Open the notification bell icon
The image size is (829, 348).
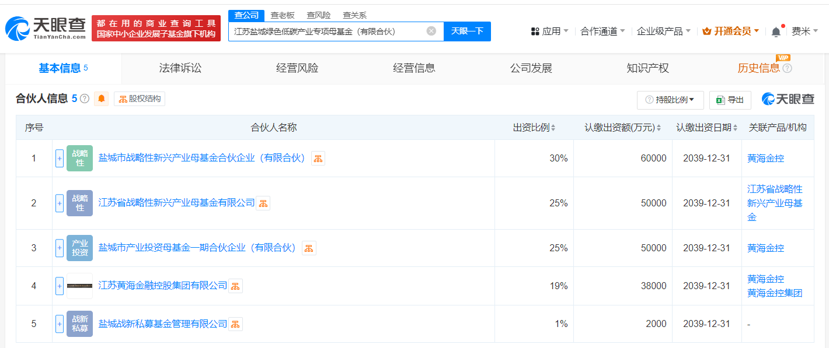(x=776, y=32)
